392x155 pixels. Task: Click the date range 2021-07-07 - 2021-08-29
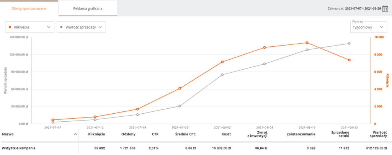[x=363, y=8]
